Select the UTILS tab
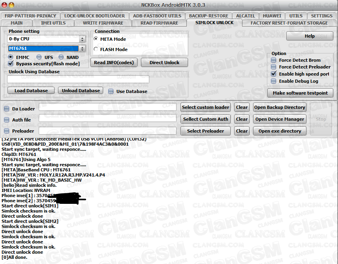The image size is (338, 264). pos(296,16)
